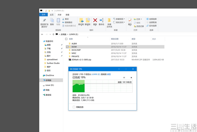Open the Easy access dropdown

pos(119,22)
